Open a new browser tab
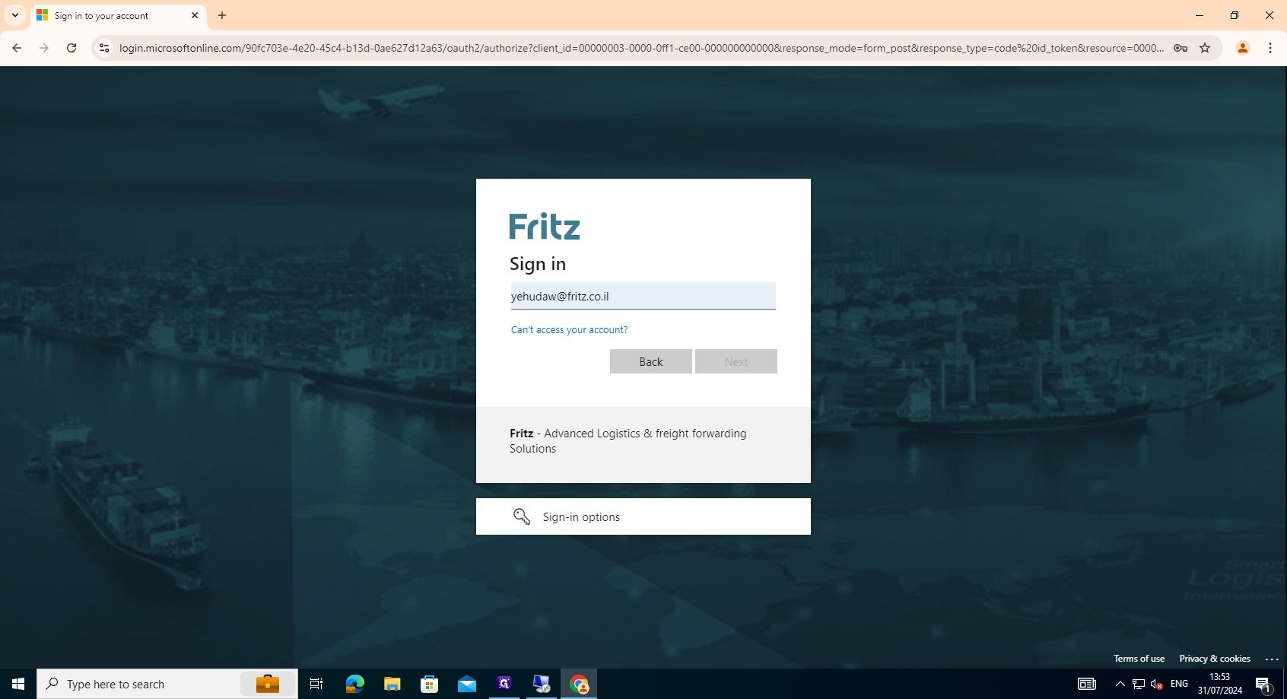The image size is (1287, 699). pyautogui.click(x=222, y=15)
